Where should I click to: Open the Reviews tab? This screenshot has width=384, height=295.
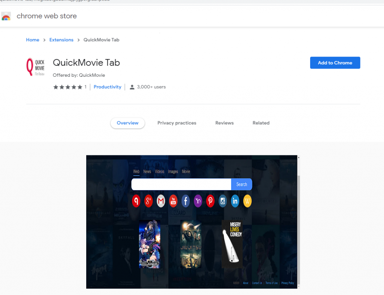(225, 123)
